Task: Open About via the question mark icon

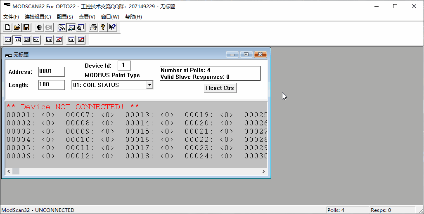Action: (x=103, y=28)
